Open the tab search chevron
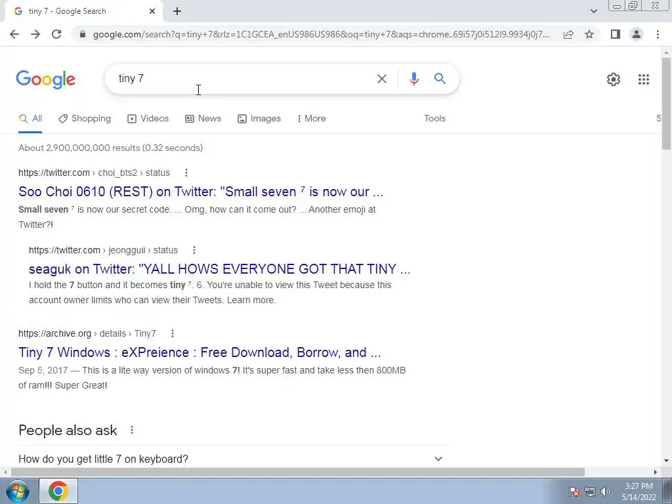This screenshot has width=672, height=504. click(x=593, y=11)
